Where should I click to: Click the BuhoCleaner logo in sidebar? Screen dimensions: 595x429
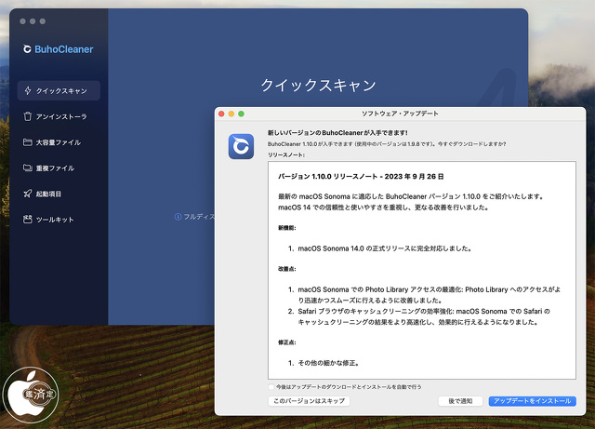tap(58, 49)
